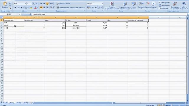Viewport: 189px width, 106px height.
Task: Toggle Center horizontal alignment
Action: pos(44,7)
